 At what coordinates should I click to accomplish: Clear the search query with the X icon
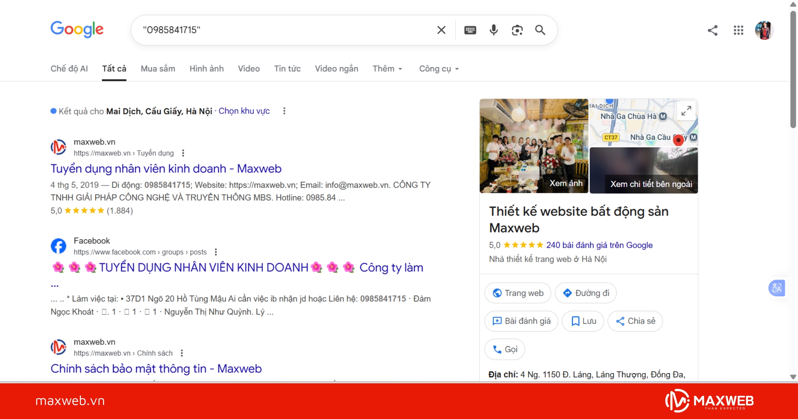click(441, 30)
